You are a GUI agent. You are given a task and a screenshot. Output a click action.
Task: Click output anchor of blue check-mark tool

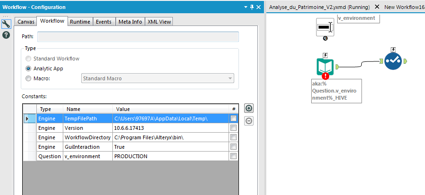click(405, 61)
